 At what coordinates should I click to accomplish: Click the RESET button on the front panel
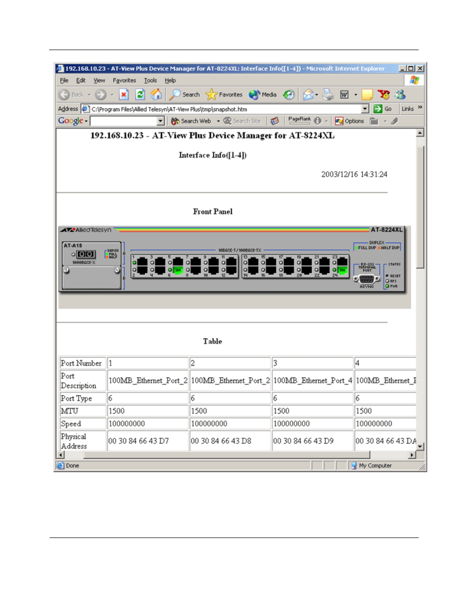coord(387,276)
